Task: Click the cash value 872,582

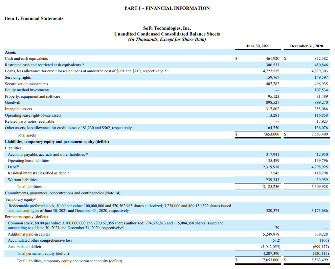Action: pyautogui.click(x=321, y=58)
